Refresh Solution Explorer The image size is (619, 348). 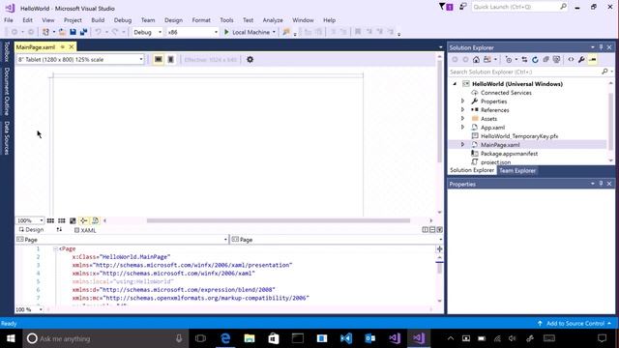[535, 60]
